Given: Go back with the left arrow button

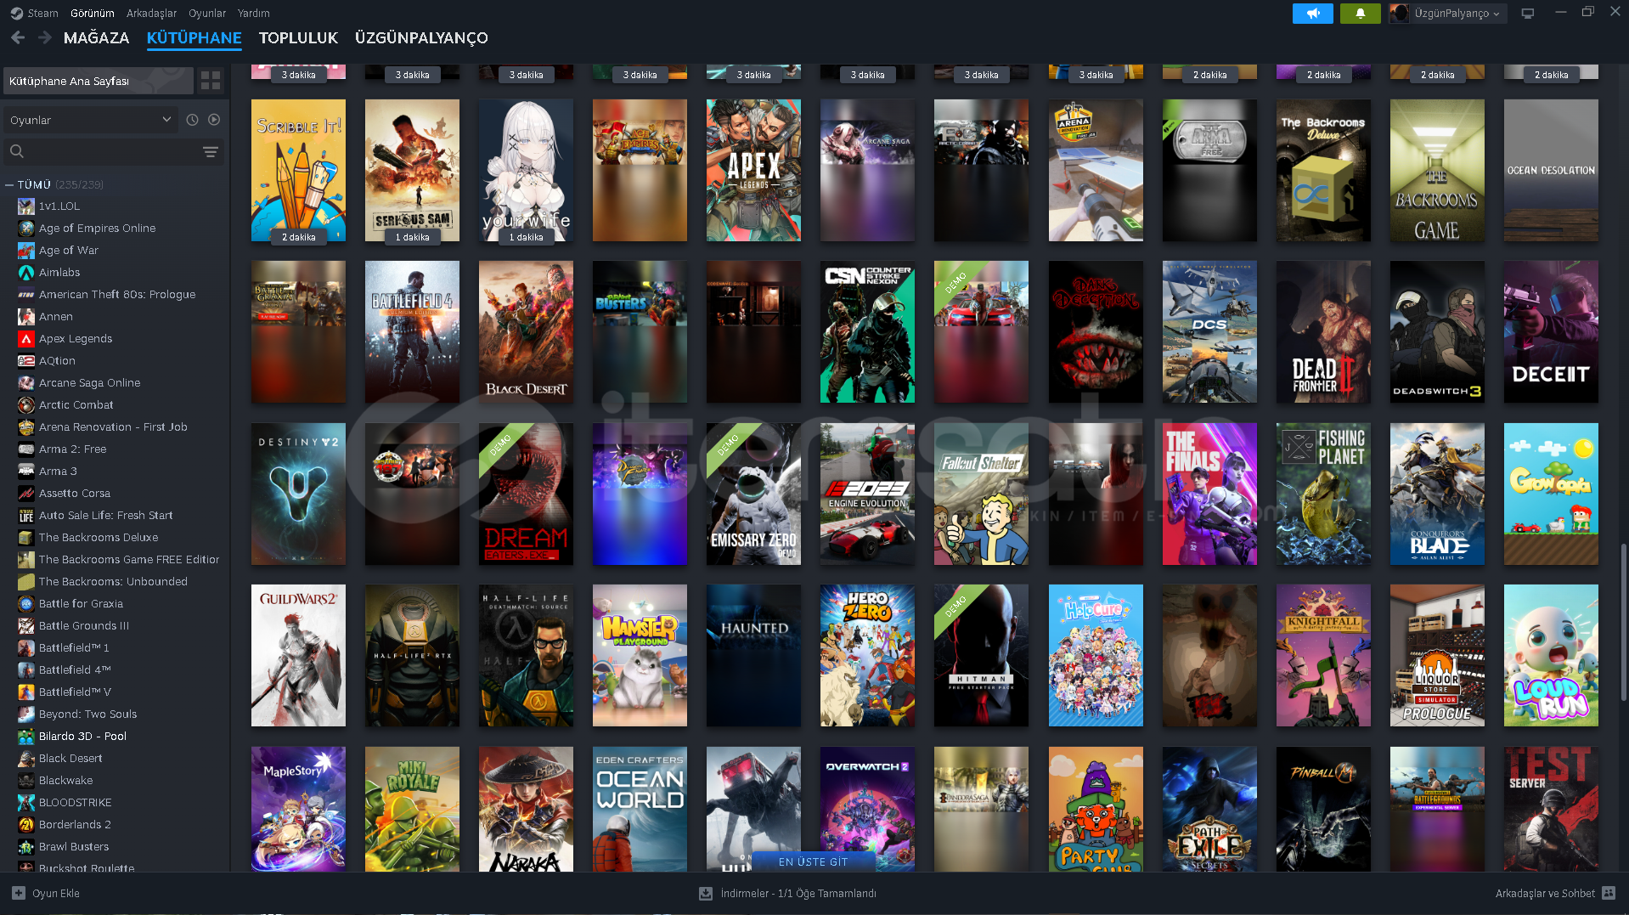Looking at the screenshot, I should pos(18,37).
